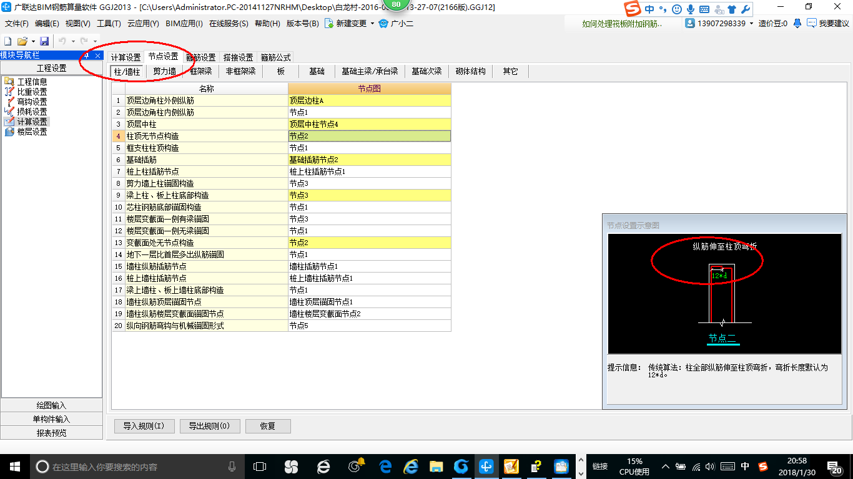Open the account dropdown next to 13907298339
The image size is (853, 479).
coord(751,24)
